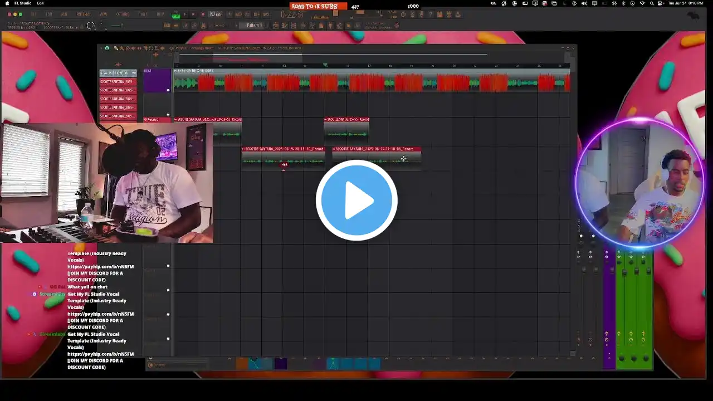Image resolution: width=713 pixels, height=401 pixels.
Task: Open FL Studio's TOOLS menu
Action: [x=143, y=14]
